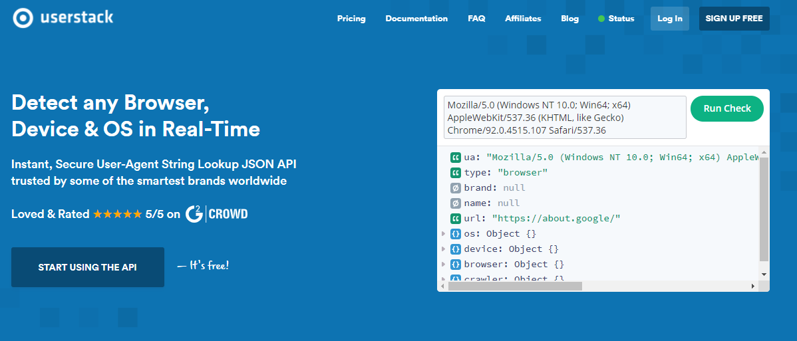The width and height of the screenshot is (797, 341).
Task: Click the G2 Crowd logo
Action: click(216, 214)
